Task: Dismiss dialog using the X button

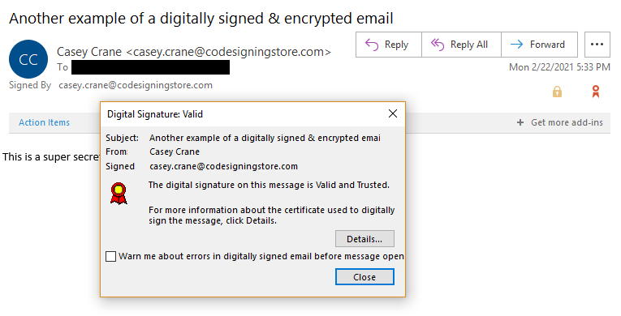Action: click(392, 114)
